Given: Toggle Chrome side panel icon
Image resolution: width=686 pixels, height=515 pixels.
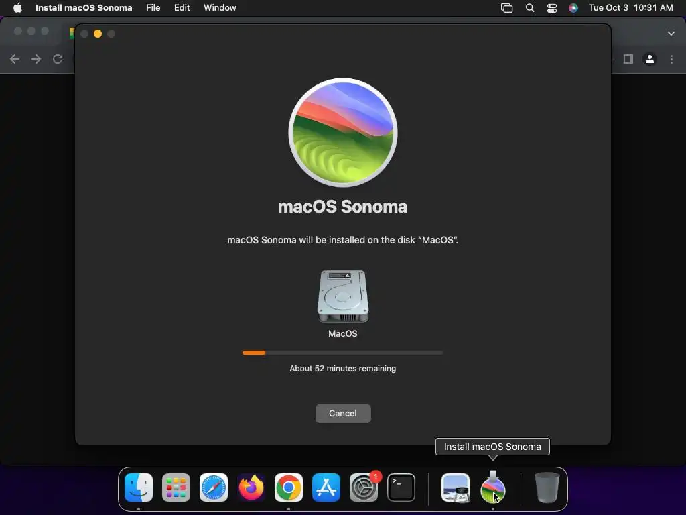Looking at the screenshot, I should (628, 59).
